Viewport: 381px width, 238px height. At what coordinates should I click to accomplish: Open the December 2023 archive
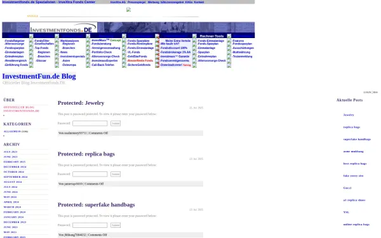pyautogui.click(x=15, y=222)
